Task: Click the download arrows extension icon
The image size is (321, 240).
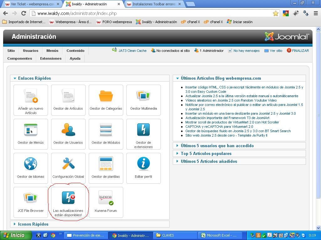Action: pos(306,13)
